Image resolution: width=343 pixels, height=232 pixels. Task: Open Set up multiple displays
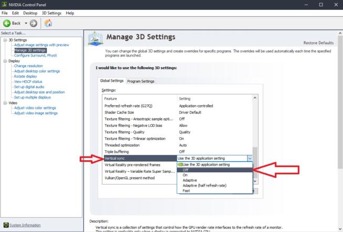point(33,97)
